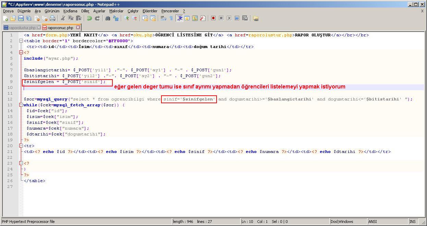Click the Close document toolbar icon

click(x=37, y=18)
